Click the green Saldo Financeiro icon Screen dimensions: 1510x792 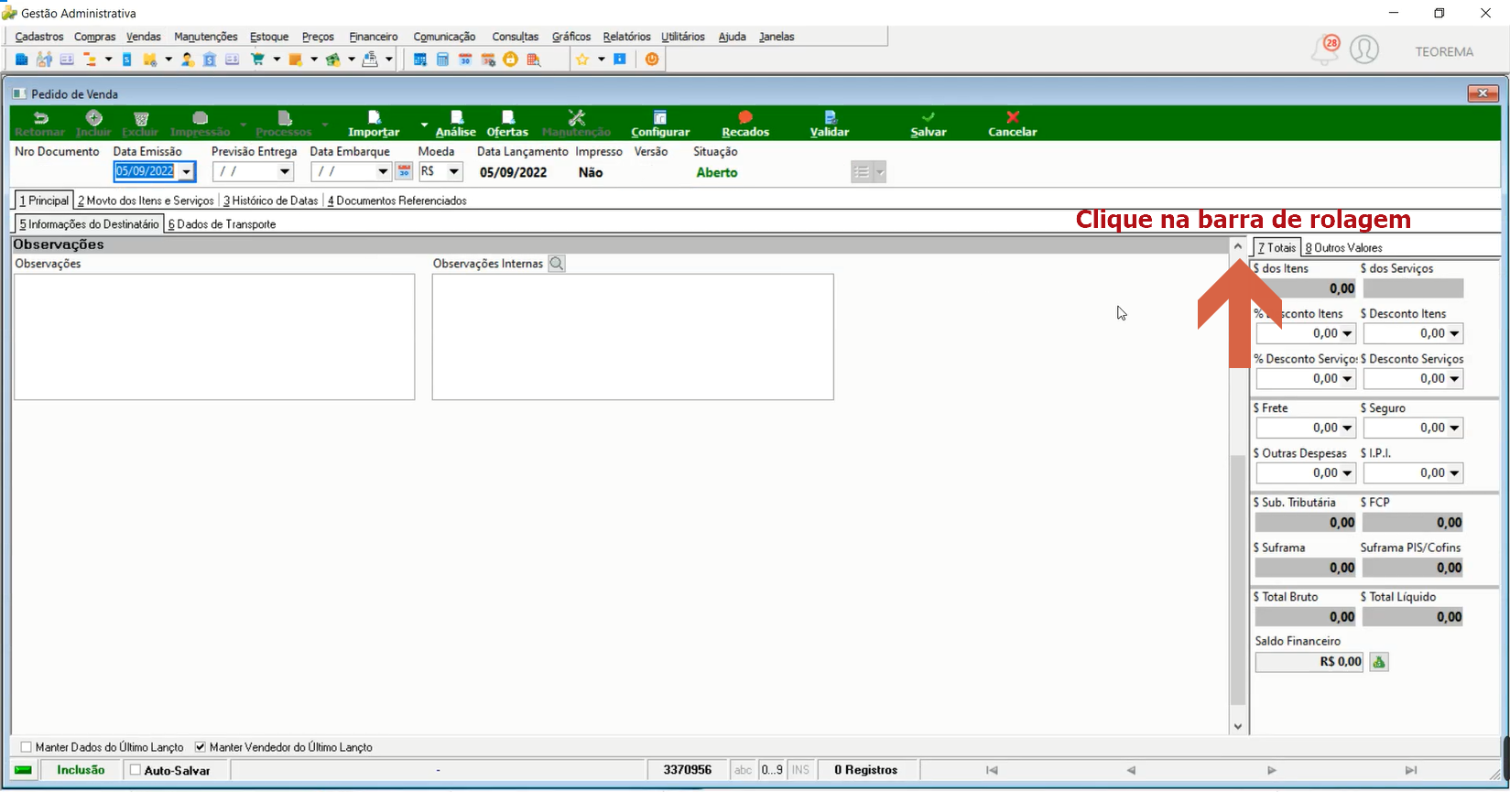click(x=1379, y=662)
